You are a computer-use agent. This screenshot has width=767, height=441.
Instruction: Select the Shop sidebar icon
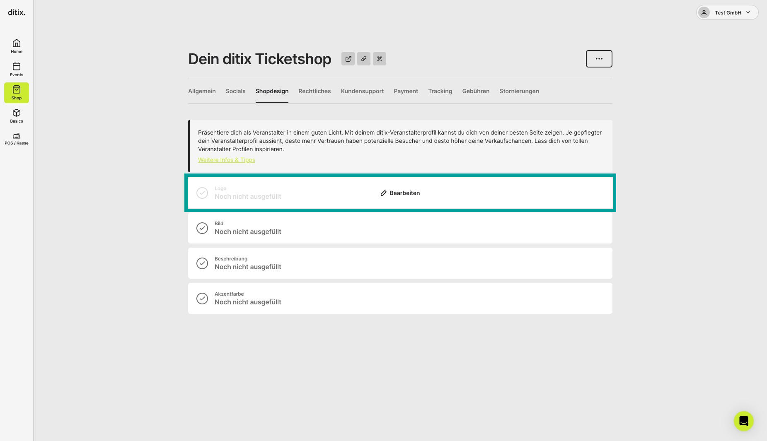[17, 93]
